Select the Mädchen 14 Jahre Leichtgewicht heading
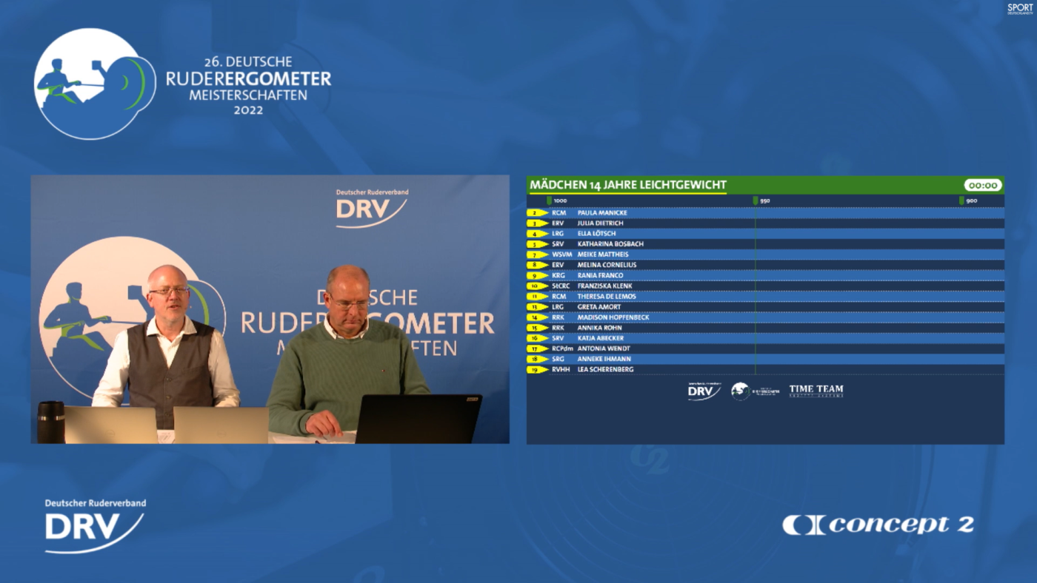Screen dimensions: 1037x583 click(x=628, y=185)
